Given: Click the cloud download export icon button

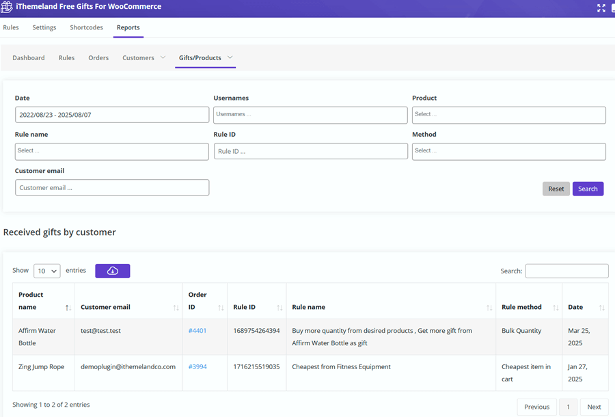Looking at the screenshot, I should (113, 271).
